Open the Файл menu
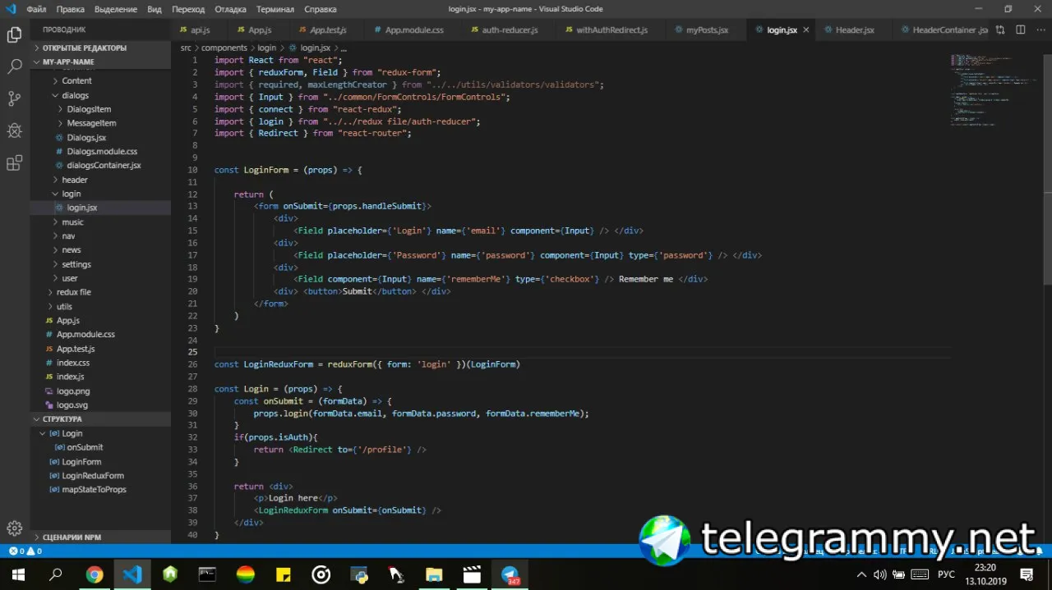Image resolution: width=1052 pixels, height=590 pixels. pyautogui.click(x=36, y=9)
